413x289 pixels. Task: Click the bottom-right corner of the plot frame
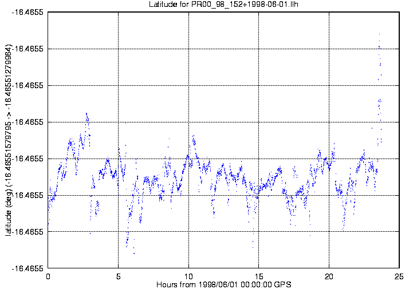click(x=399, y=268)
